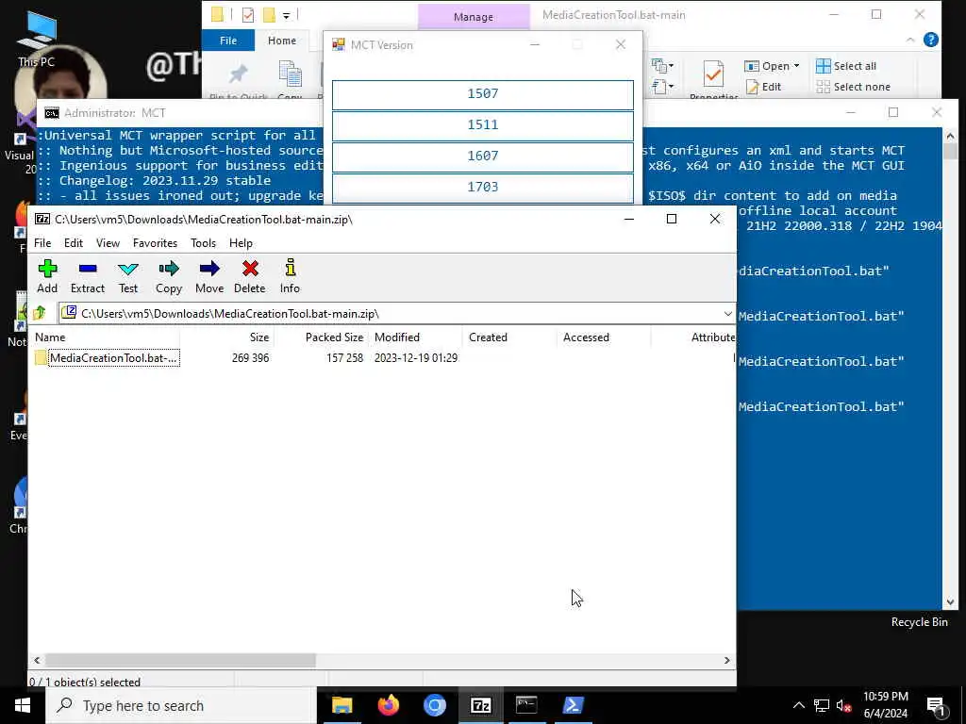Open the Recycle Bin on the desktop
The height and width of the screenshot is (724, 966).
click(x=919, y=622)
